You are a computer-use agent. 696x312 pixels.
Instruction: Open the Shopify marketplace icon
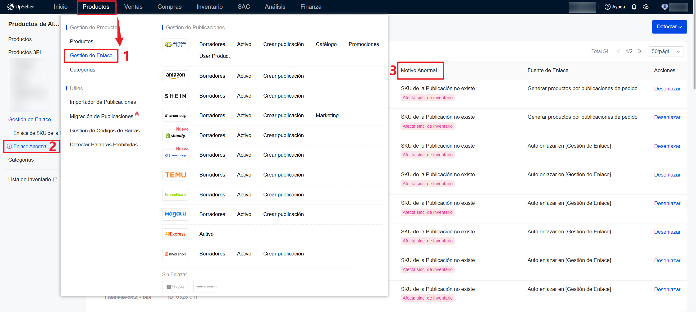(175, 135)
